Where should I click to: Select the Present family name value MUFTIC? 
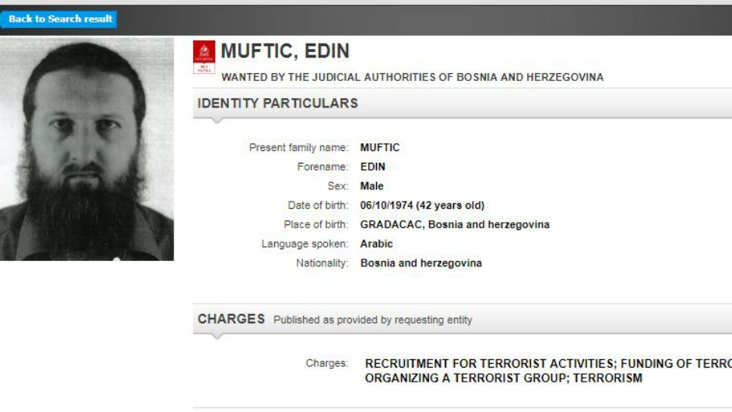[x=380, y=147]
